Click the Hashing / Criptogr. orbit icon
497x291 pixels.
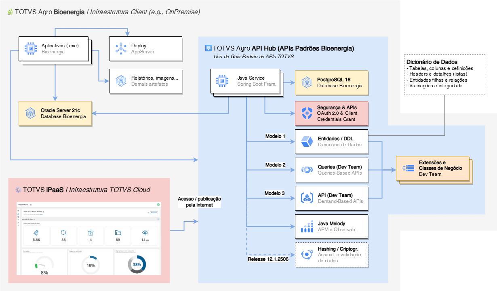point(307,255)
